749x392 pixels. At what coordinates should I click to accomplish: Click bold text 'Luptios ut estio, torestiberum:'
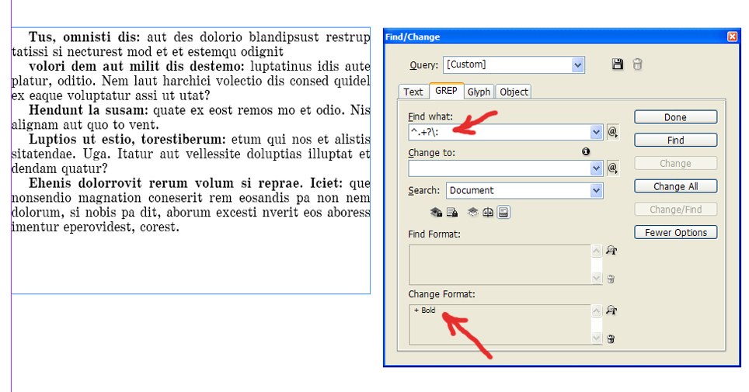(127, 140)
